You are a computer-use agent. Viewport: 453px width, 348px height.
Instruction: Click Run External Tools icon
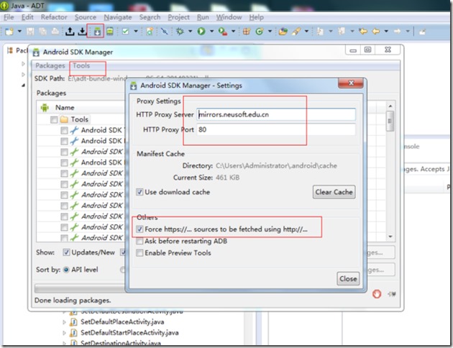coord(222,31)
